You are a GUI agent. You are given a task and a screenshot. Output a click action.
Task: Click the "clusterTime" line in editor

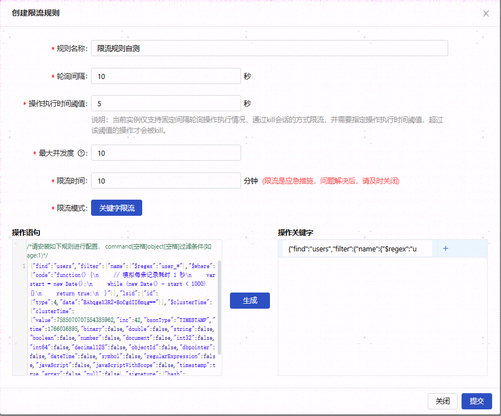point(52,311)
